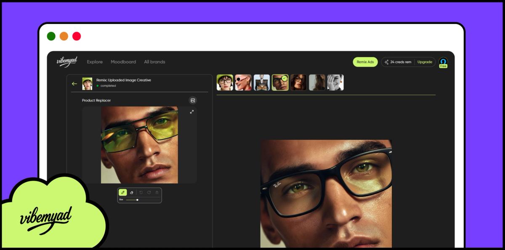
Task: Select the brush tool in the editing toolbar
Action: pyautogui.click(x=123, y=192)
